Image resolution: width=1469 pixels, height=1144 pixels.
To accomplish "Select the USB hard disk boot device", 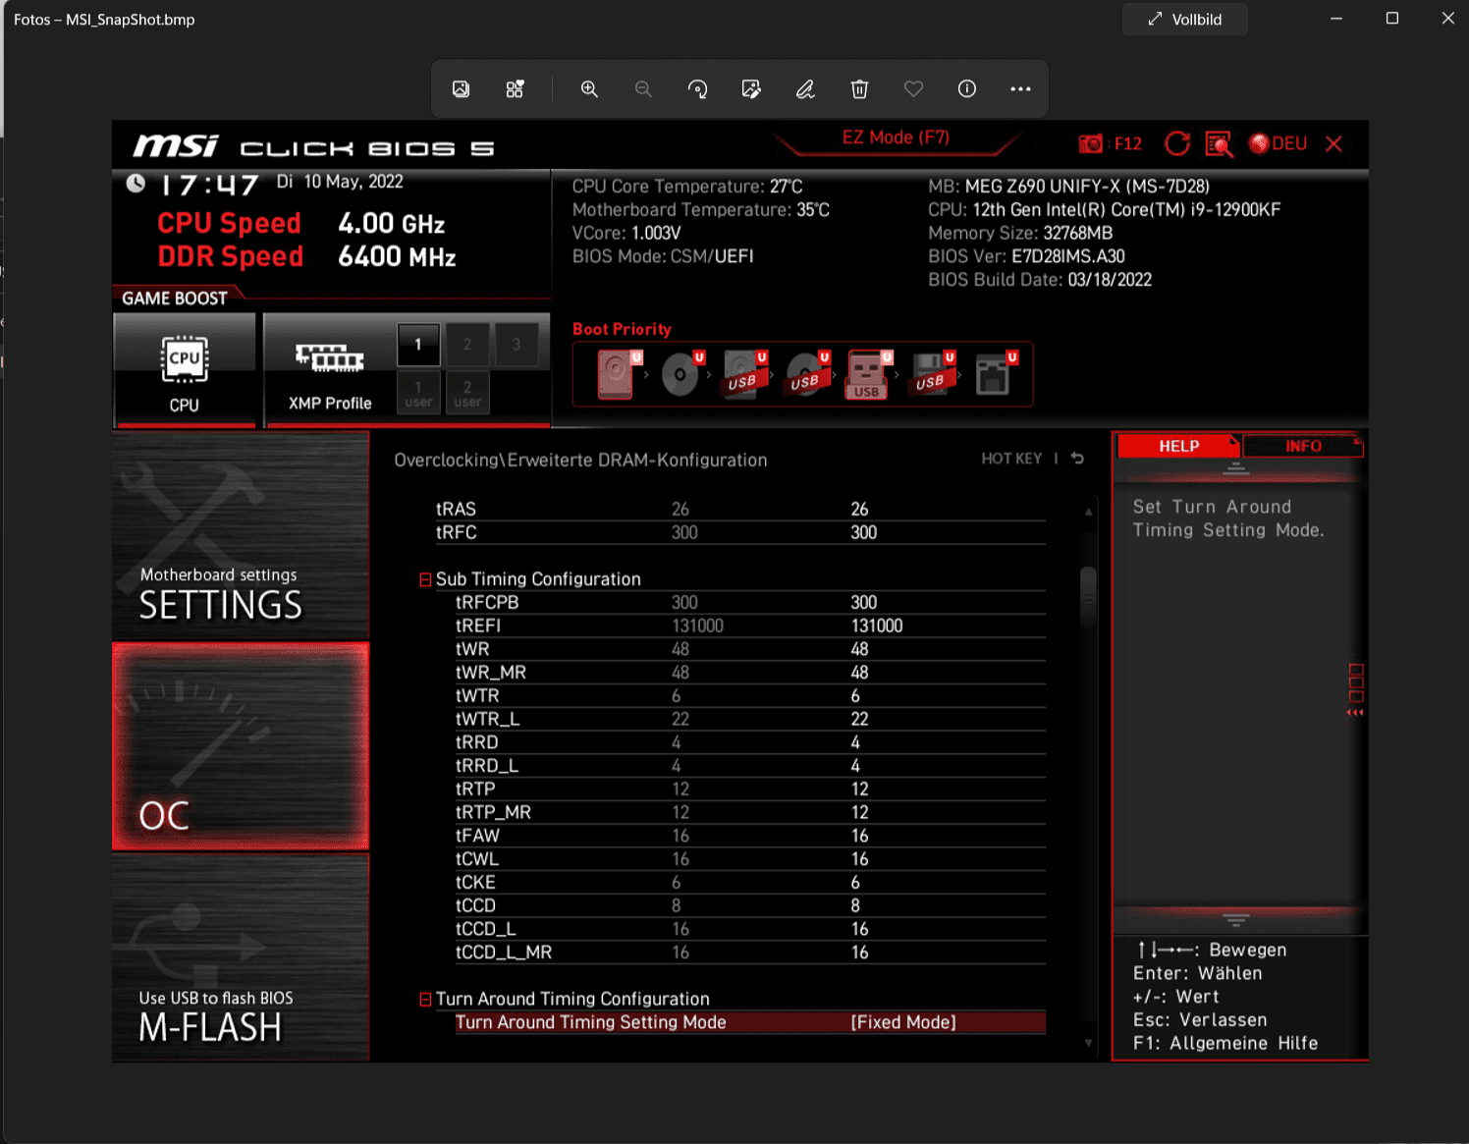I will [744, 374].
